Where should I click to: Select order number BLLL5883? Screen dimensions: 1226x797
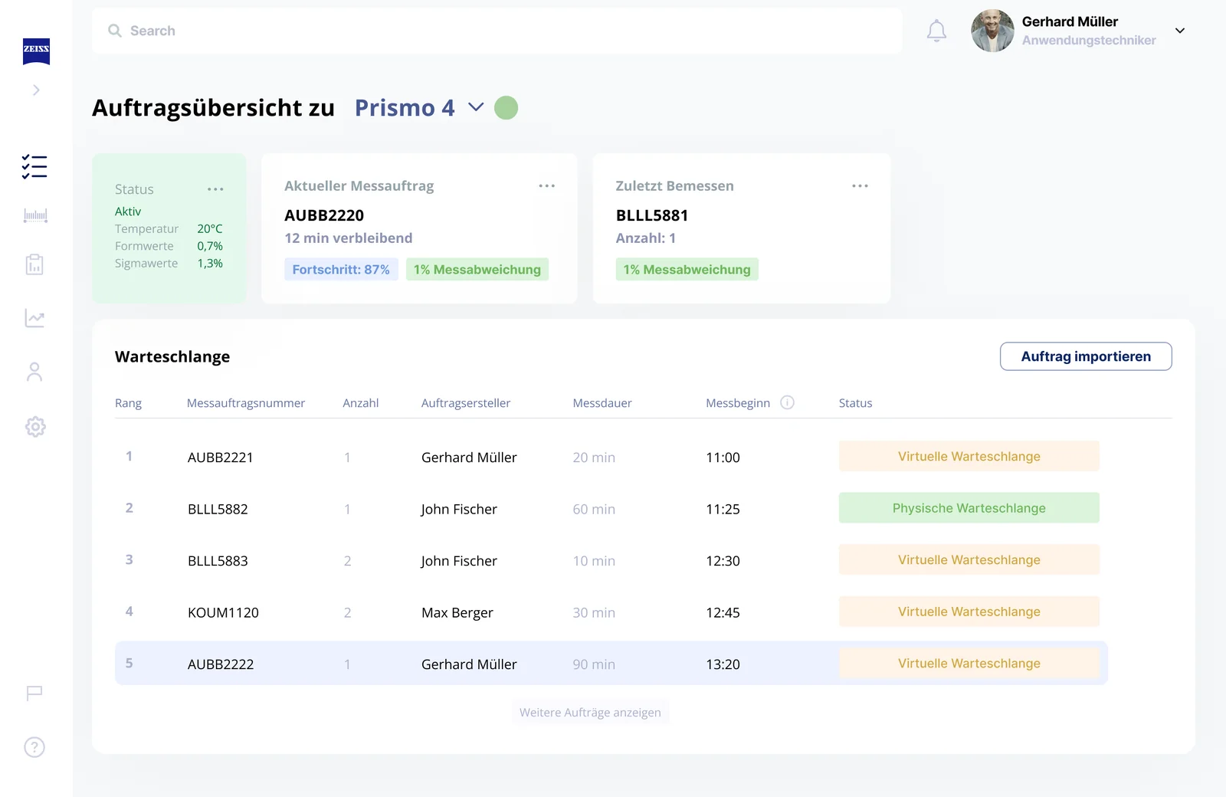[x=218, y=561]
